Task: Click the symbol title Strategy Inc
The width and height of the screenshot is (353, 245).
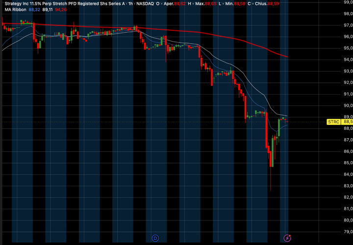Action: (x=17, y=3)
